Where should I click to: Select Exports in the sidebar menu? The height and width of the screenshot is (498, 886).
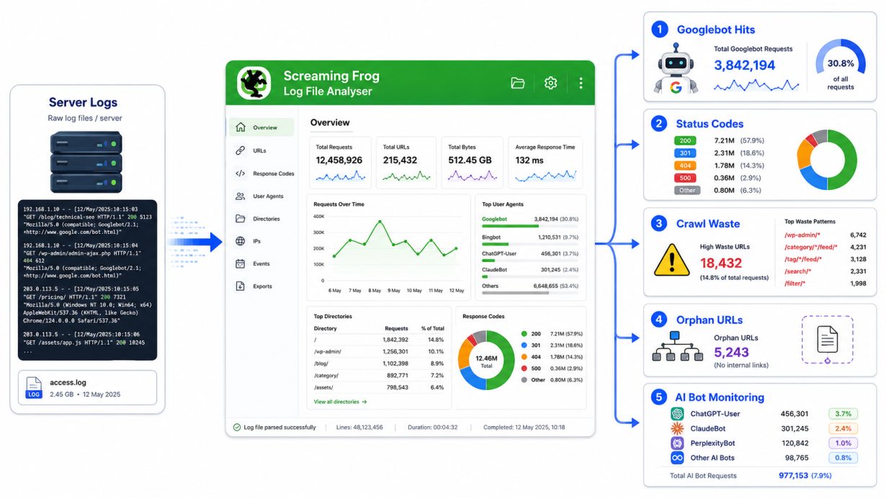(x=261, y=286)
